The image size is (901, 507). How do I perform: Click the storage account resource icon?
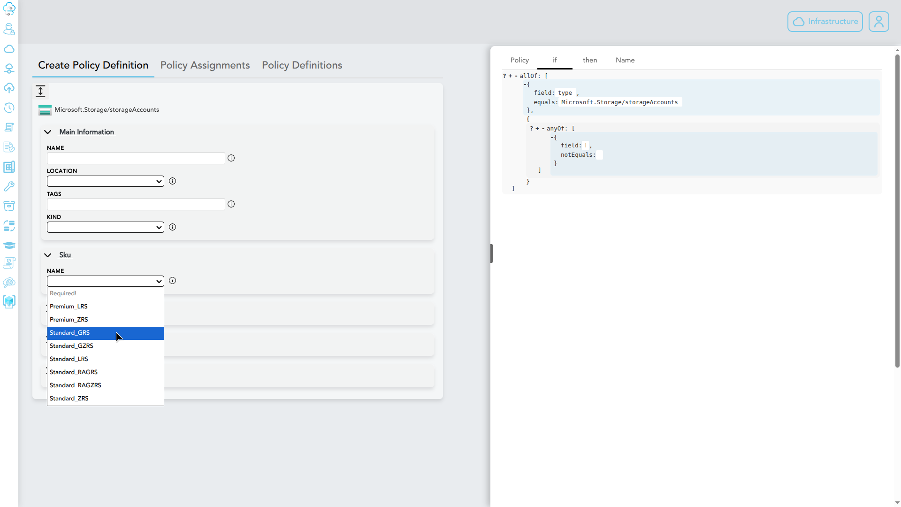45,110
